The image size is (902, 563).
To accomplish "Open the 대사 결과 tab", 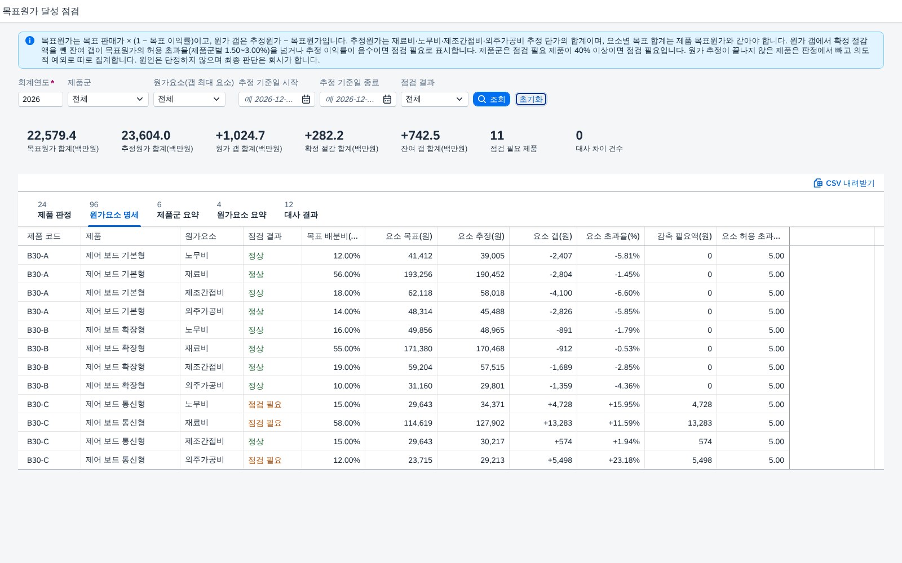I will tap(301, 210).
